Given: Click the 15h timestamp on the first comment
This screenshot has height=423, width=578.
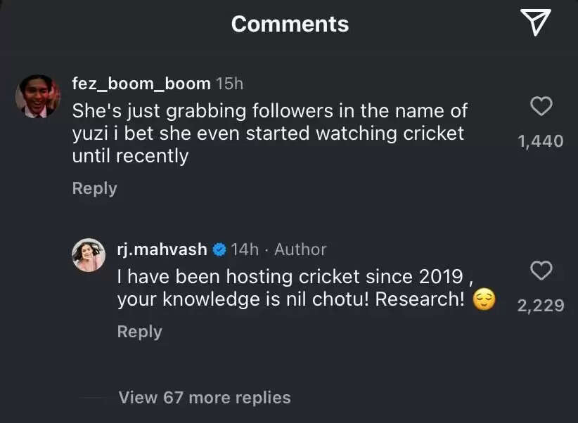Looking at the screenshot, I should [x=229, y=83].
